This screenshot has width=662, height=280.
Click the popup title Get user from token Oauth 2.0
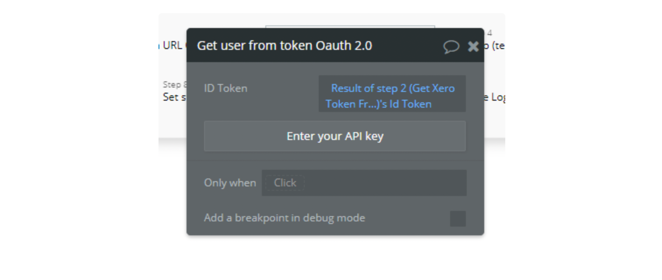pos(285,45)
